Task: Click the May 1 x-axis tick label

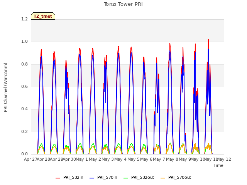Action: 82,159
